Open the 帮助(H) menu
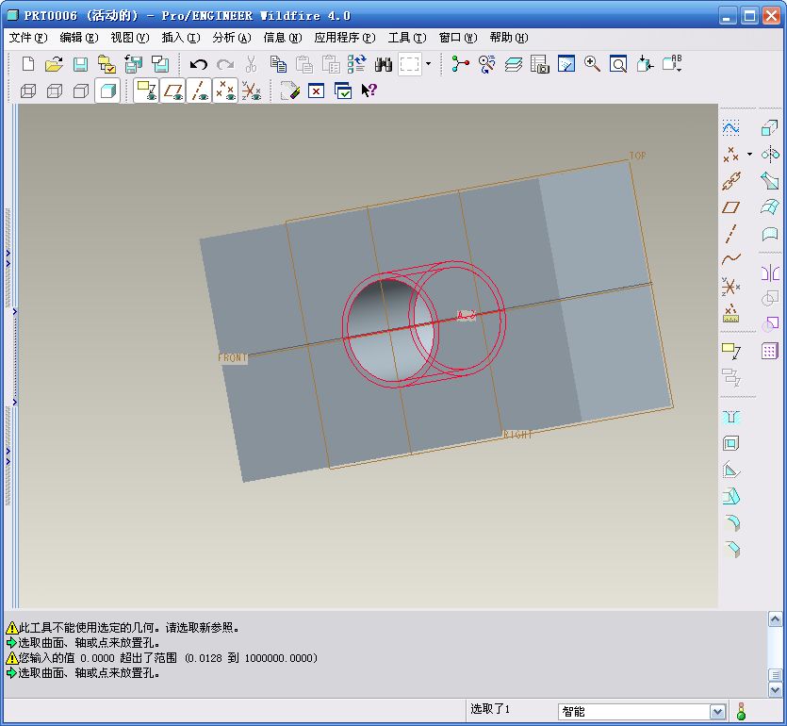 pyautogui.click(x=509, y=38)
